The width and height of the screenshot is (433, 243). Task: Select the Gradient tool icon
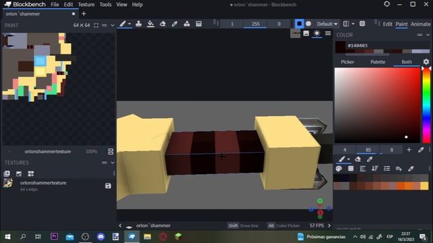(198, 24)
